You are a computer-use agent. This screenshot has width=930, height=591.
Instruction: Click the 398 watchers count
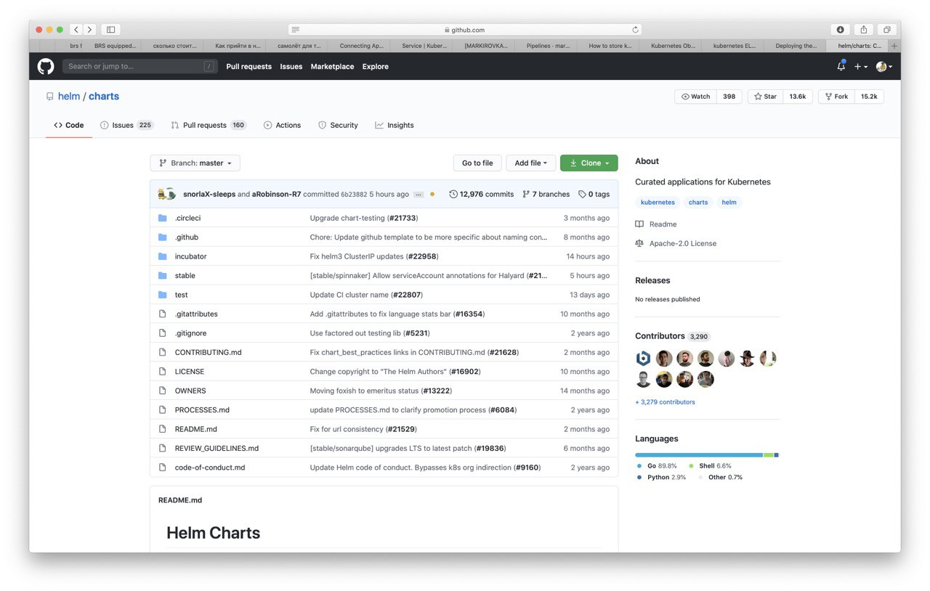pos(729,97)
